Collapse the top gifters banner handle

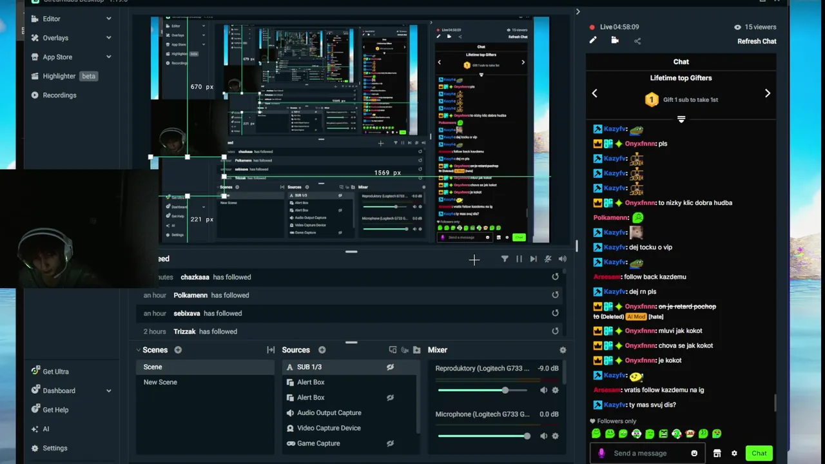click(681, 119)
